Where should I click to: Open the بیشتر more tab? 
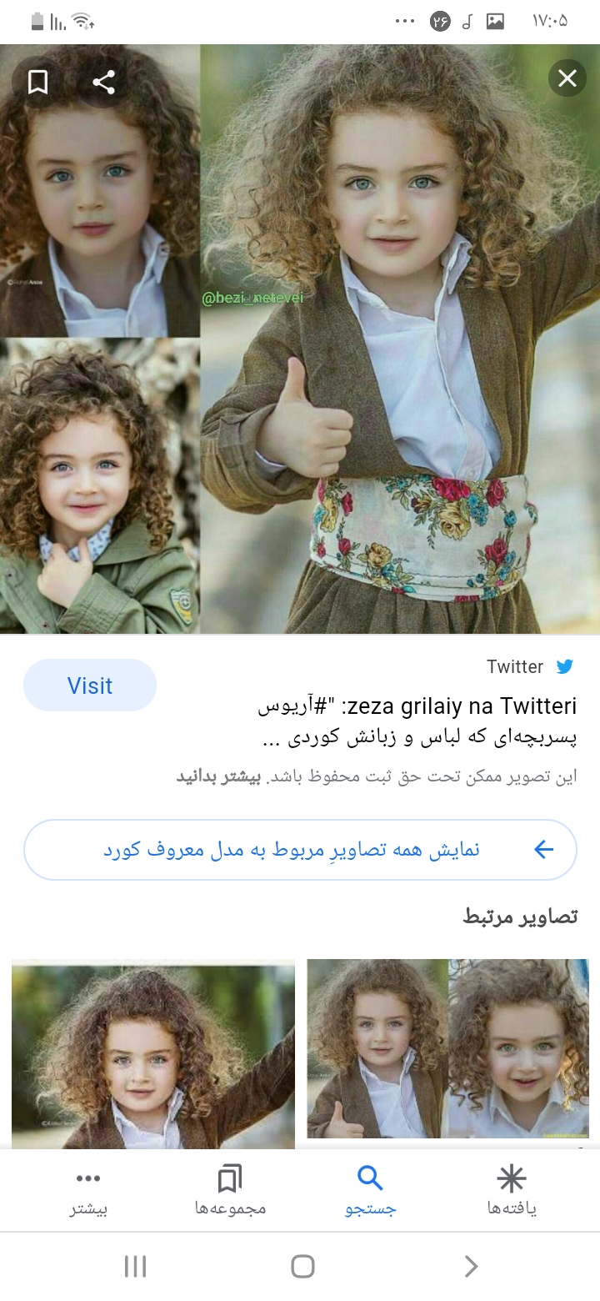point(88,1191)
